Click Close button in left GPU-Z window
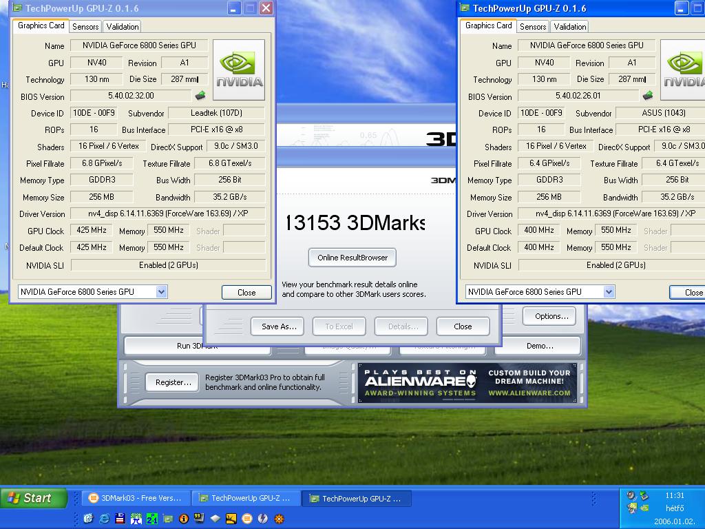Screen dimensions: 705x529 tap(246, 292)
